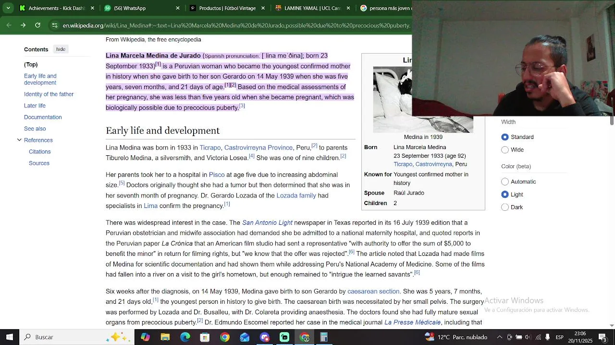This screenshot has width=615, height=345.
Task: Open Google Chrome taskbar icon
Action: (225, 337)
